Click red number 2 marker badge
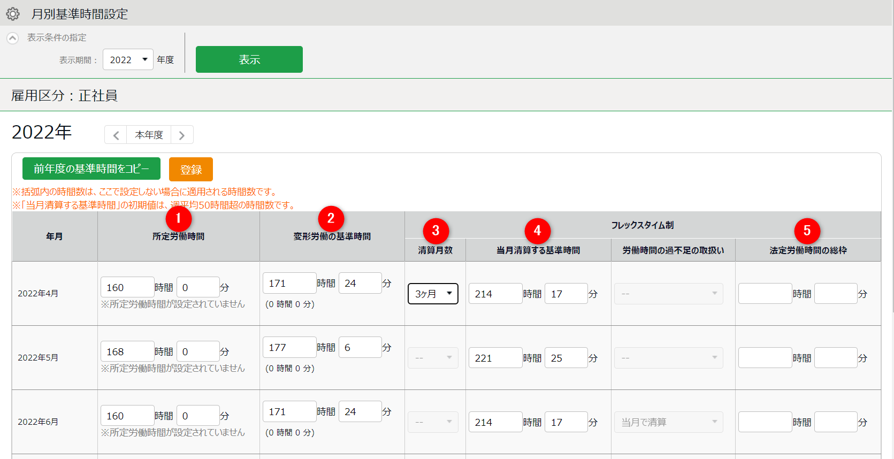Viewport: 894px width, 459px height. pos(331,219)
